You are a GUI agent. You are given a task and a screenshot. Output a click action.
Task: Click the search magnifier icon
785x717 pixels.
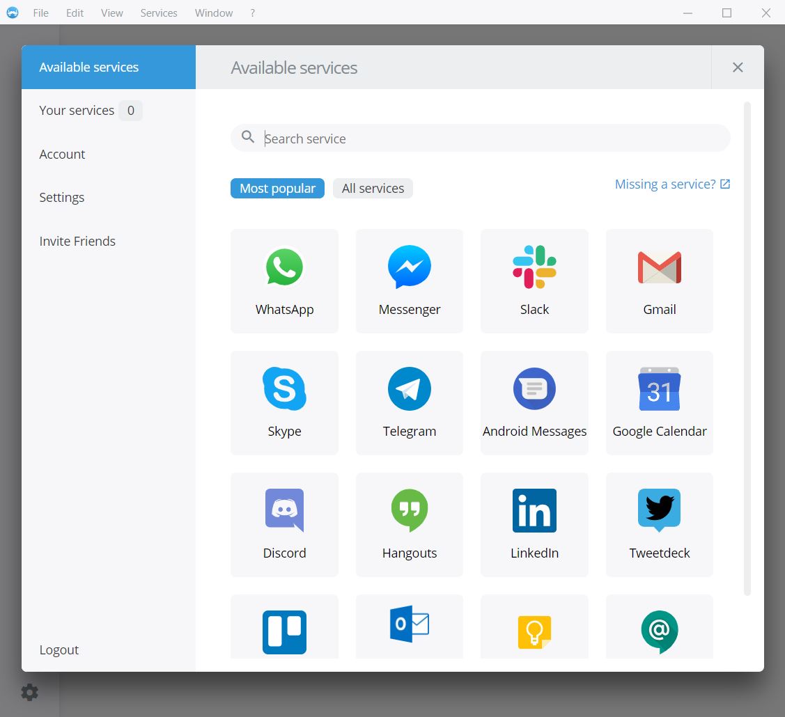pyautogui.click(x=248, y=136)
